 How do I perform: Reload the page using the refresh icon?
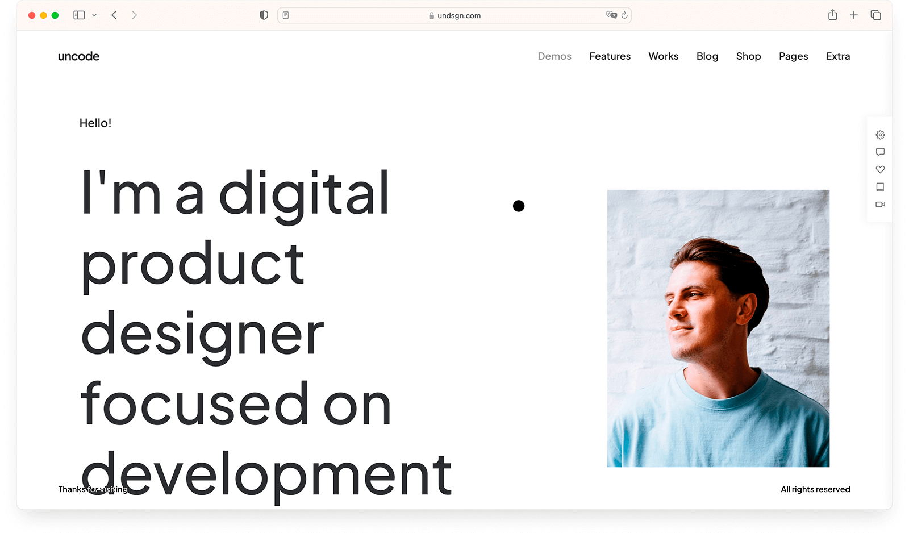click(624, 15)
